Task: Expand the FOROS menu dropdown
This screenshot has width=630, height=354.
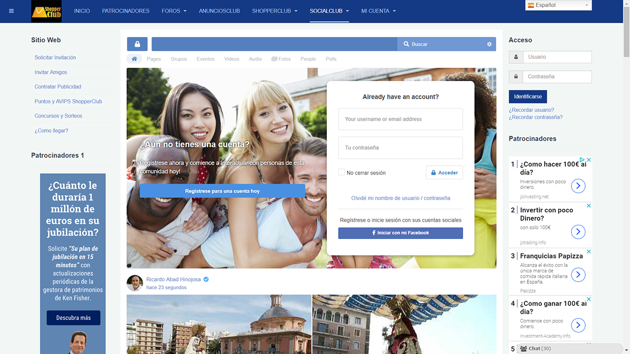Action: (174, 11)
